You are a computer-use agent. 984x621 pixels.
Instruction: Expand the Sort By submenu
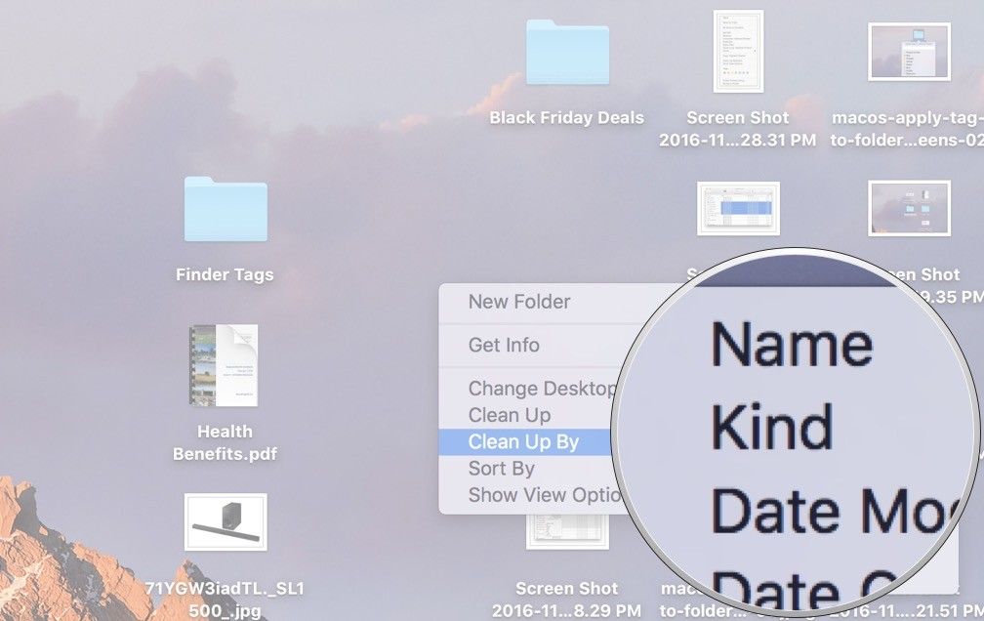pyautogui.click(x=502, y=469)
